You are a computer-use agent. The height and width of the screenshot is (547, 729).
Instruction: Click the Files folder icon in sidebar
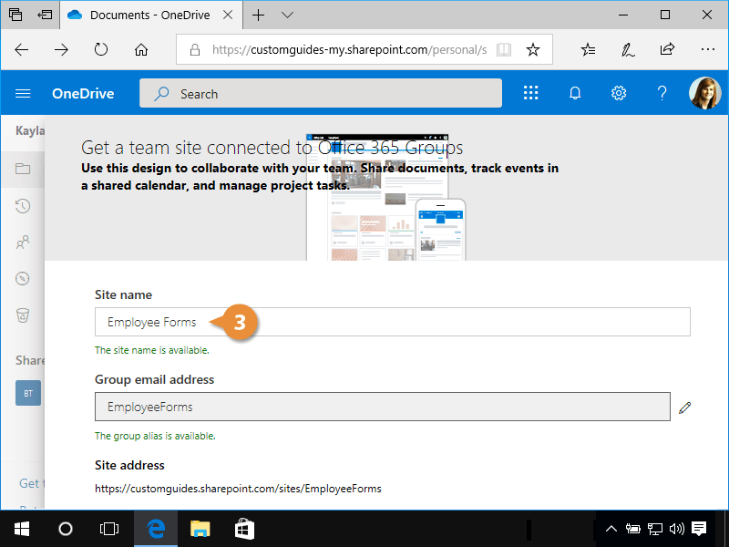23,169
